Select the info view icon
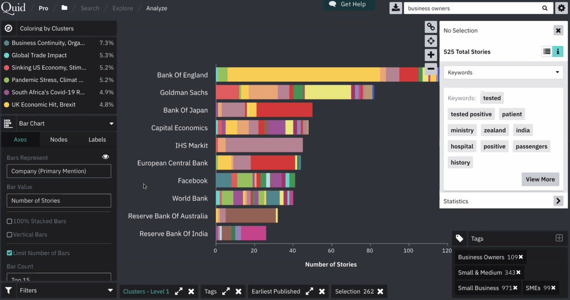This screenshot has height=300, width=570. click(x=558, y=52)
